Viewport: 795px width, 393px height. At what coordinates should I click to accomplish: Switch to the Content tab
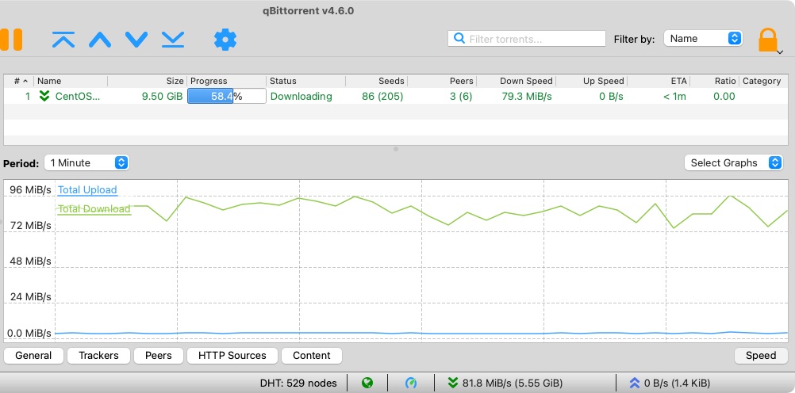(312, 356)
